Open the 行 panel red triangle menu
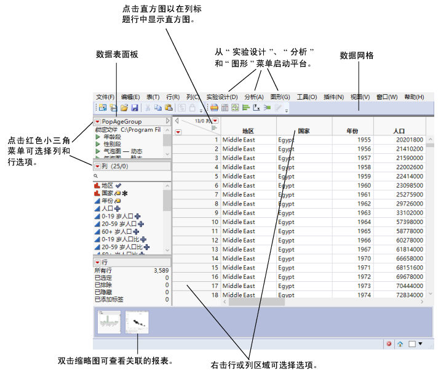Screen dimensions: 441x376 tap(97, 262)
